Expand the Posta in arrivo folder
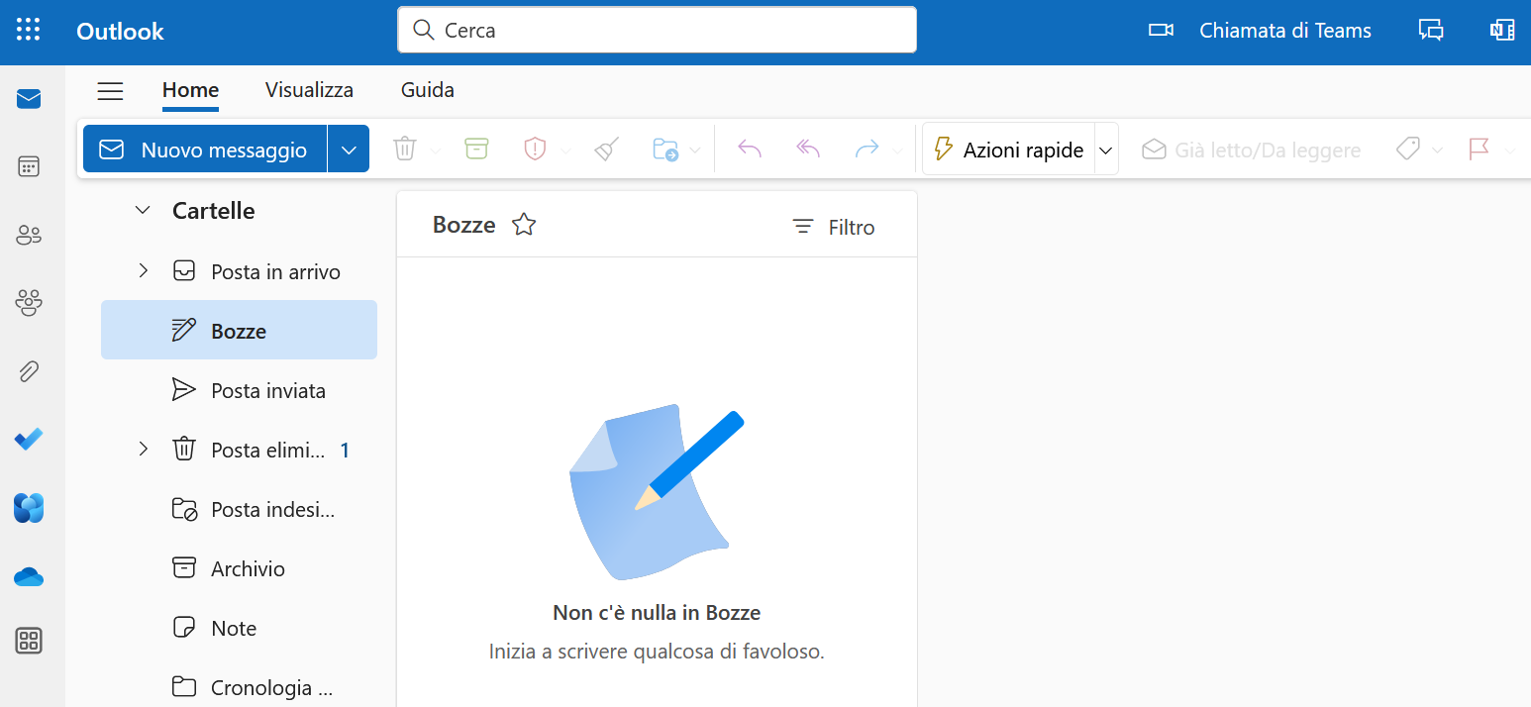The width and height of the screenshot is (1531, 707). 143,270
